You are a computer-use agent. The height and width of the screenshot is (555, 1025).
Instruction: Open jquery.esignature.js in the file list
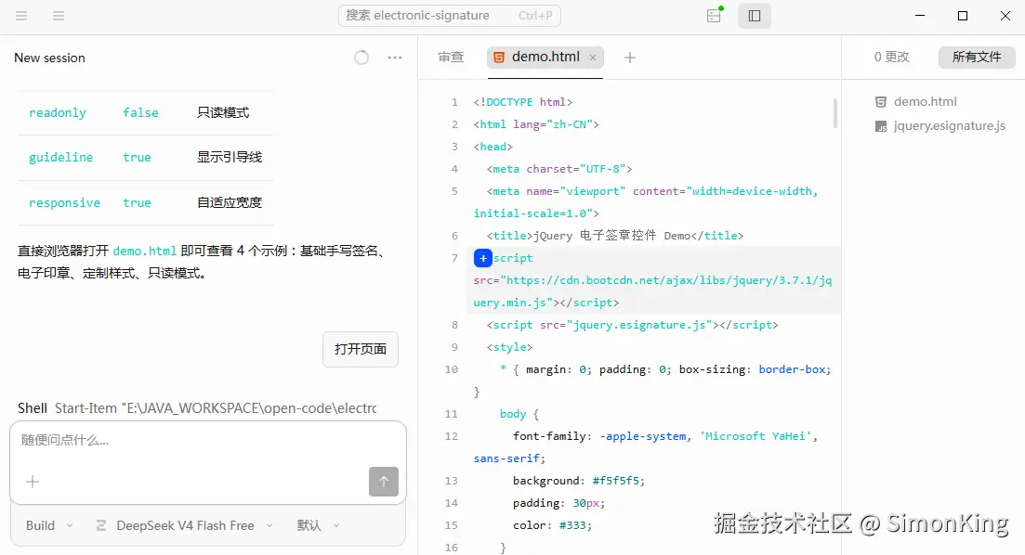coord(949,126)
